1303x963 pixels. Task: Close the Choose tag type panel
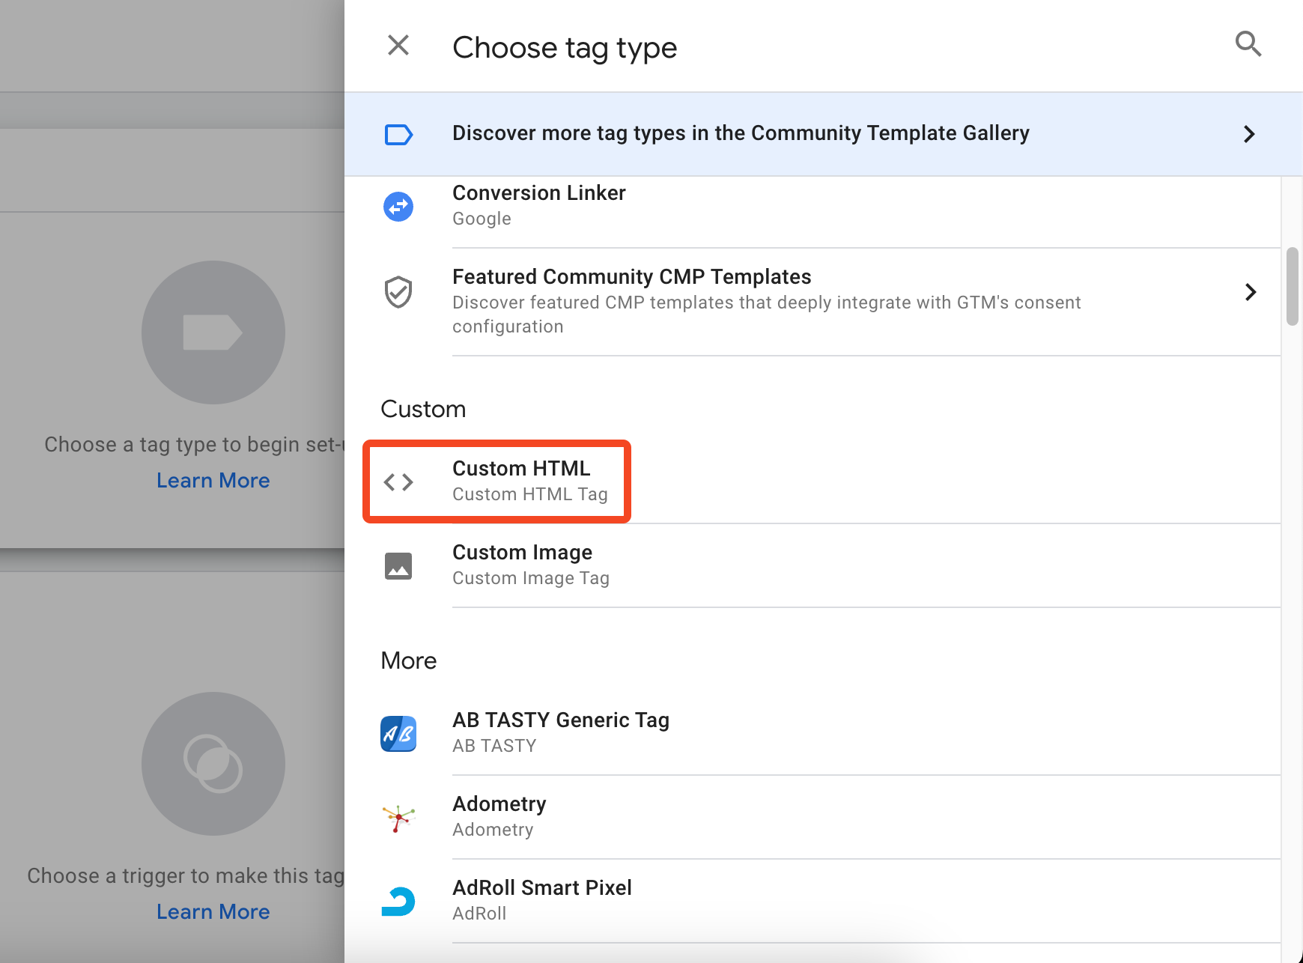tap(398, 45)
